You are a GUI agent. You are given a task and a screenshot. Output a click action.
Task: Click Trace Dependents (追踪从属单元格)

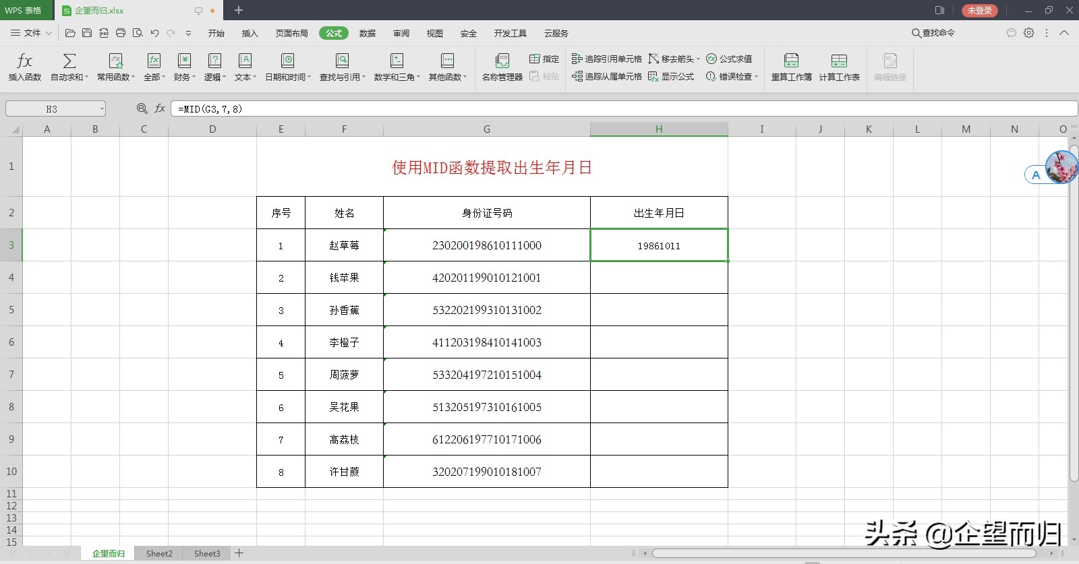606,77
